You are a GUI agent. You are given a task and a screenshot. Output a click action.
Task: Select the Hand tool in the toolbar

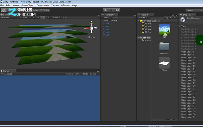pyautogui.click(x=3, y=10)
